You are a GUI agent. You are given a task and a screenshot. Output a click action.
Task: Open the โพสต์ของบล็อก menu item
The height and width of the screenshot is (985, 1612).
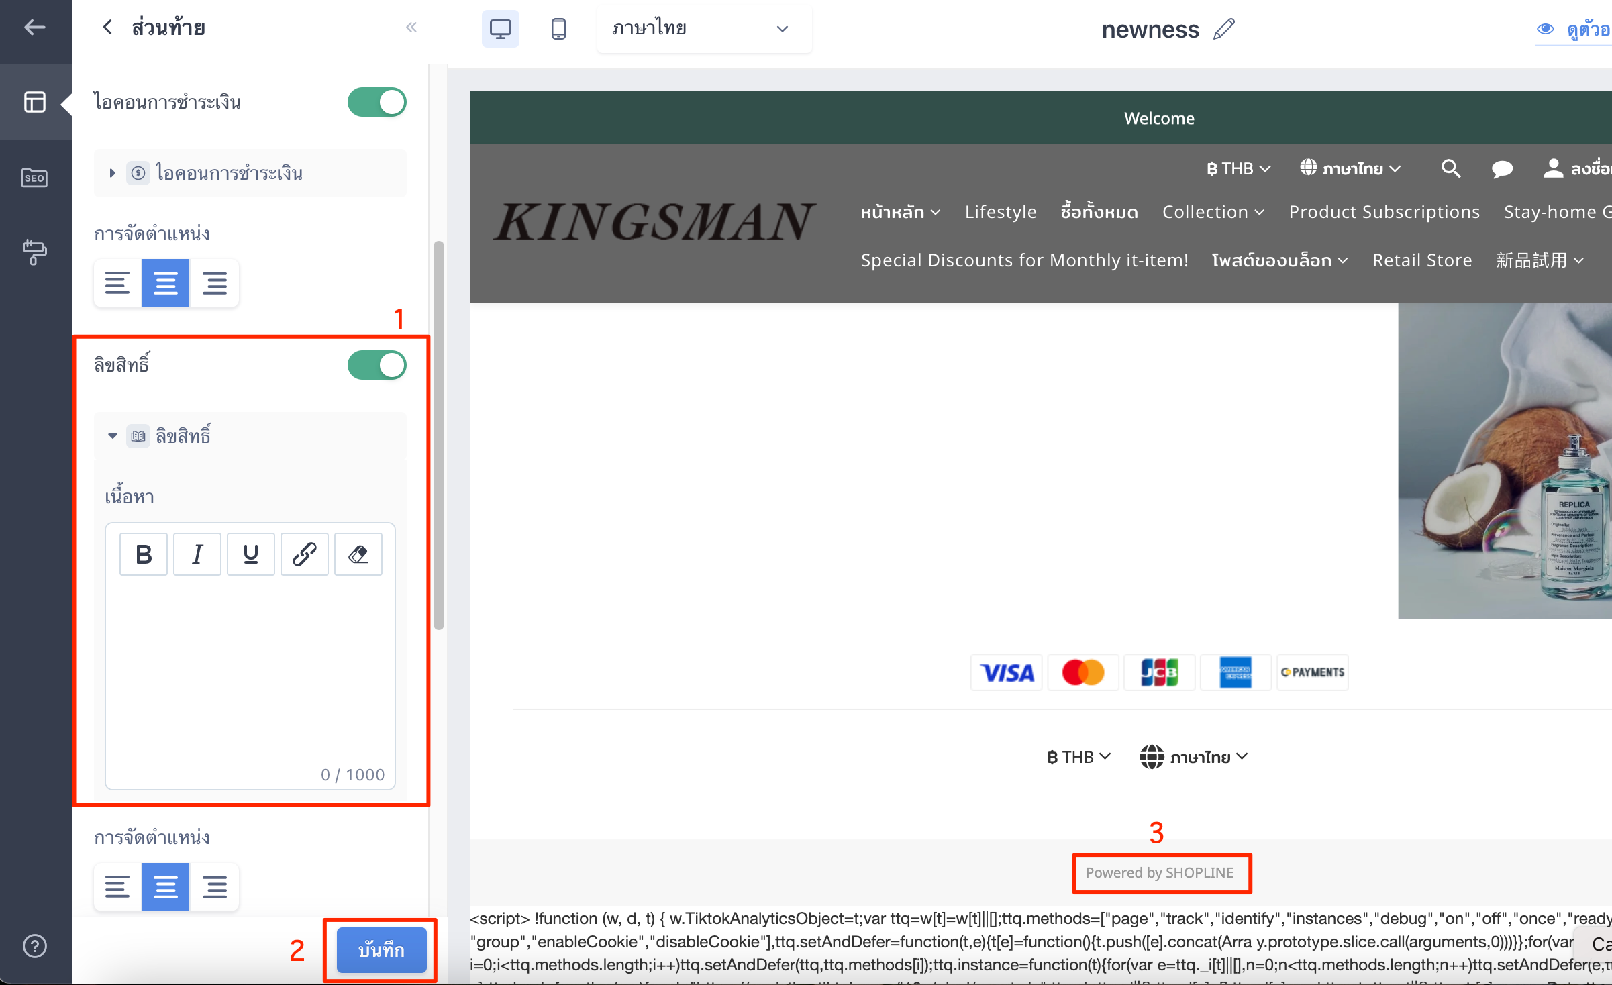point(1280,260)
